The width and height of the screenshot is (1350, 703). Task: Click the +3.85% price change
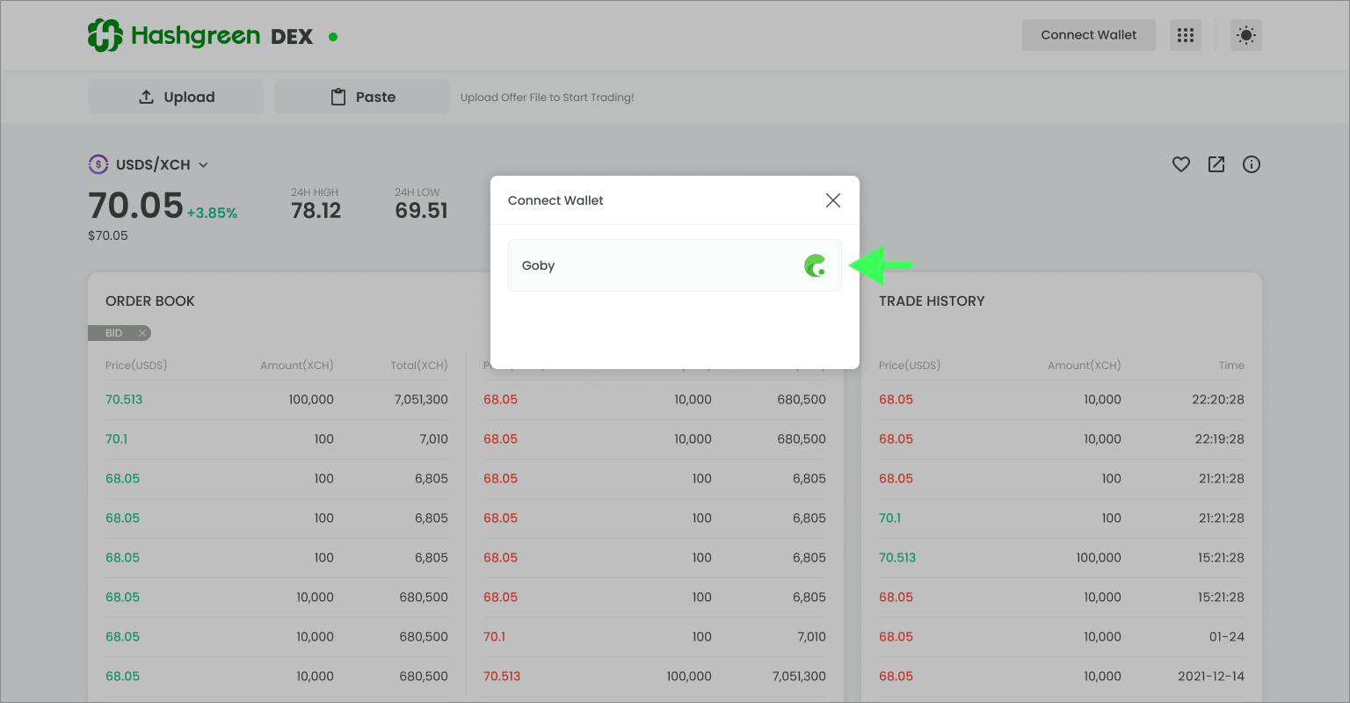(x=212, y=214)
